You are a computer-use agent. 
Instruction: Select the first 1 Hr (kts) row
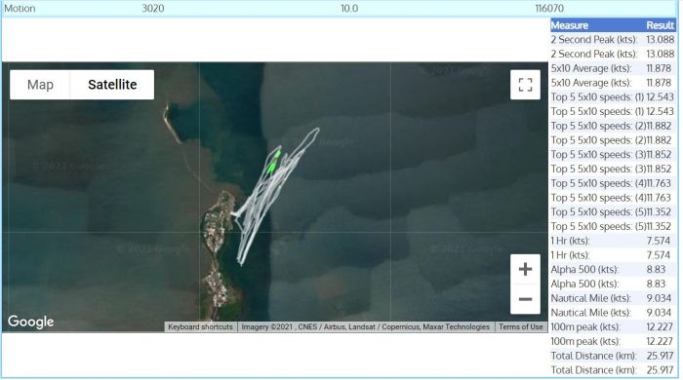click(613, 241)
